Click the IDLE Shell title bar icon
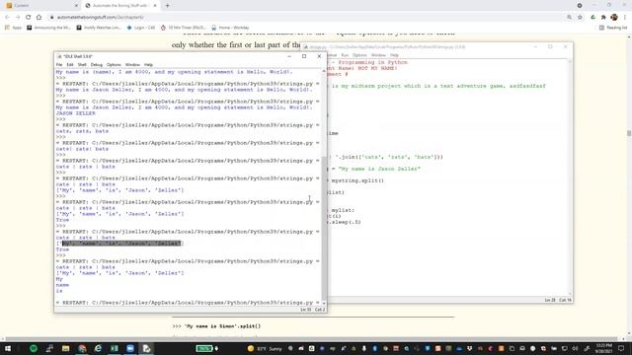This screenshot has width=632, height=355. (x=59, y=56)
